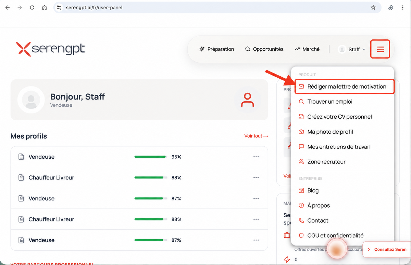Open the Blog menu entry
411x265 pixels.
click(342, 190)
